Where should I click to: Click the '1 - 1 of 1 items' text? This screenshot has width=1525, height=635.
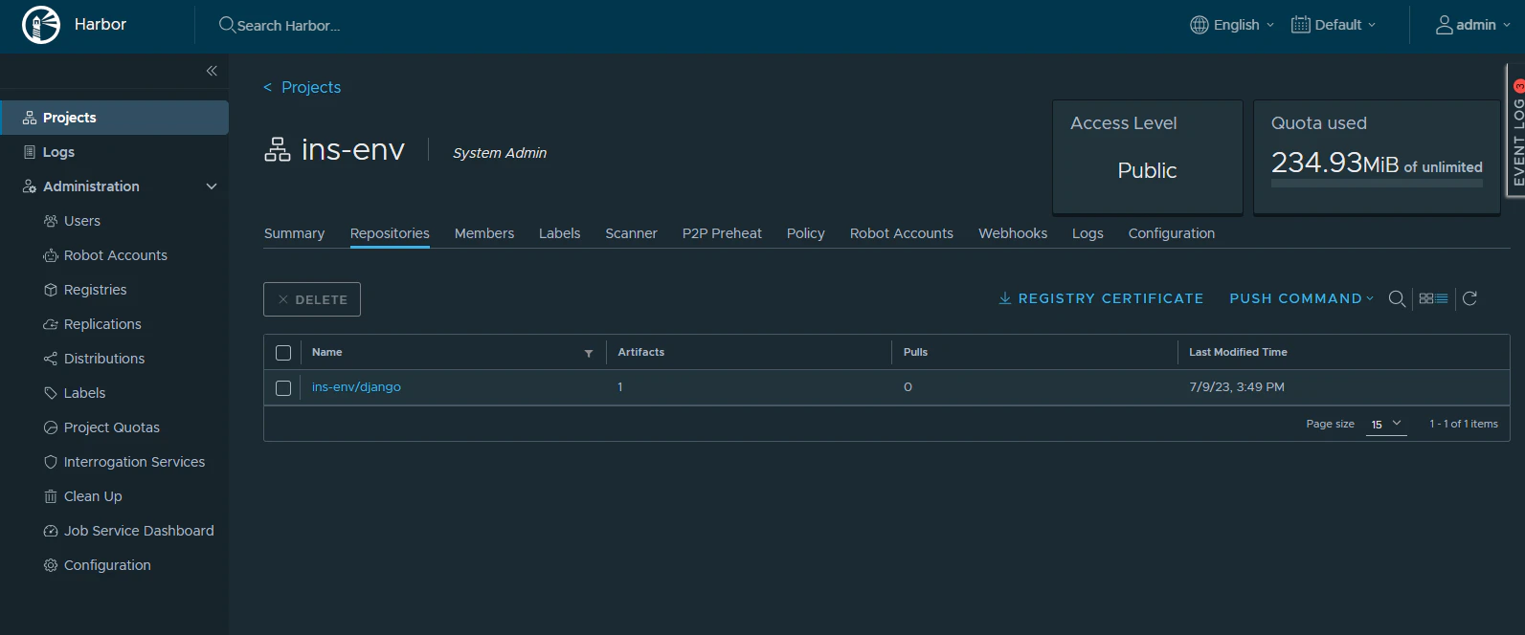click(1464, 424)
